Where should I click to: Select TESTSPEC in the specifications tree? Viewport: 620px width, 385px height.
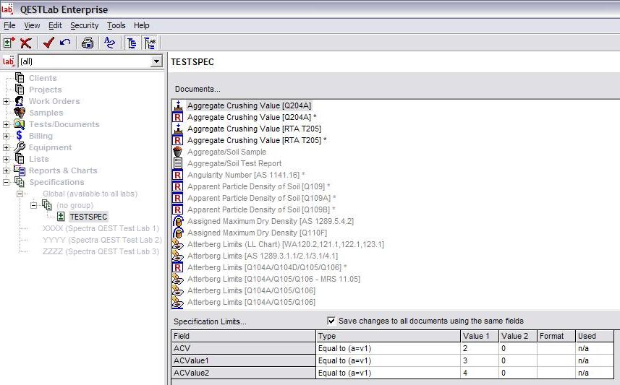click(x=88, y=217)
